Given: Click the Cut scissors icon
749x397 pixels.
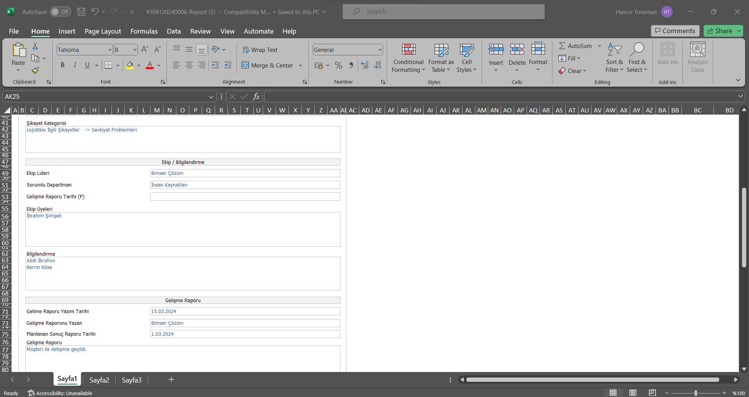Looking at the screenshot, I should point(35,46).
